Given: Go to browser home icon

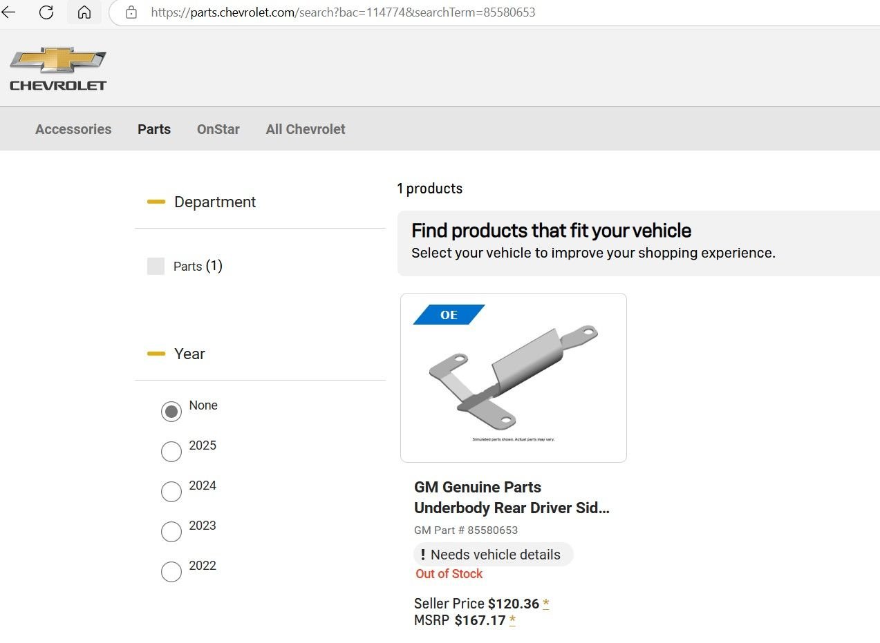Looking at the screenshot, I should (84, 12).
